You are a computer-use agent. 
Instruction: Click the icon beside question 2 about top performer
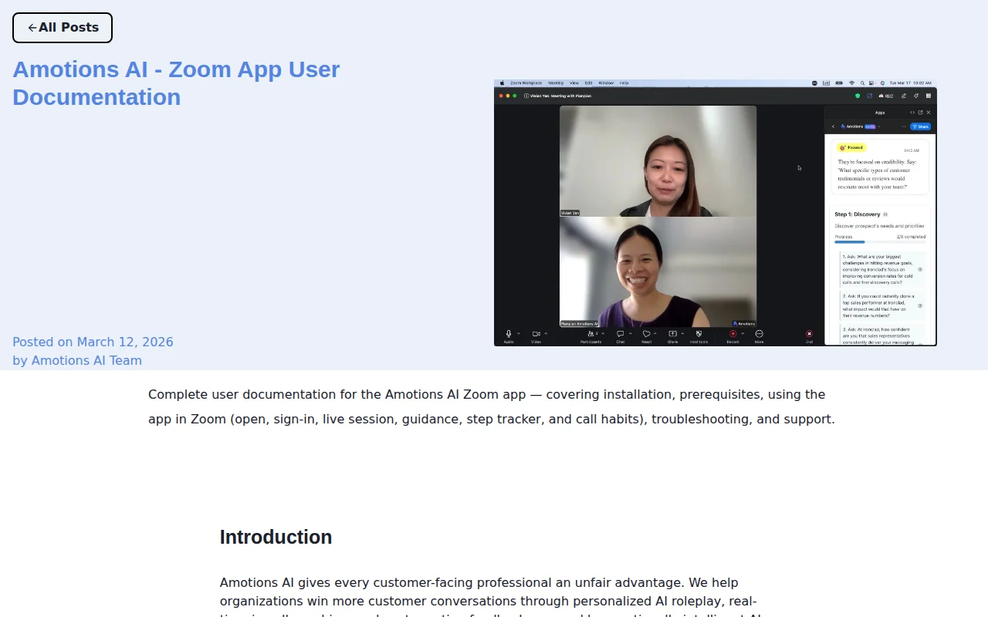[920, 305]
